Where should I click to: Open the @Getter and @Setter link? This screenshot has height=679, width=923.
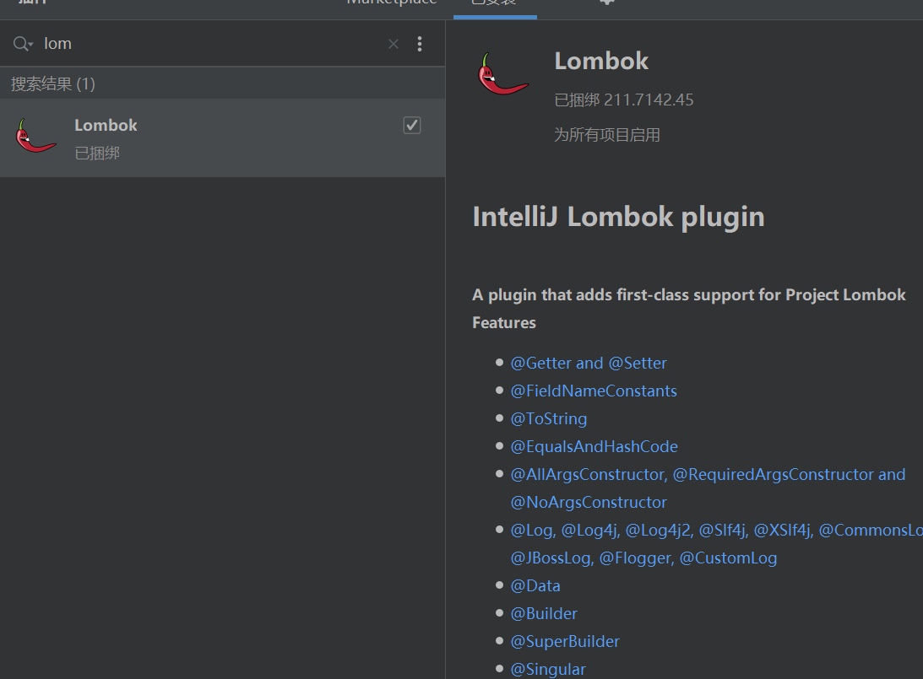[x=589, y=363]
